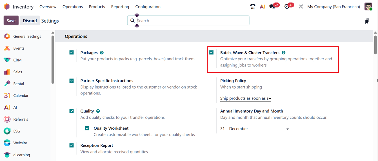
Task: Click the Discard button
Action: pyautogui.click(x=30, y=21)
